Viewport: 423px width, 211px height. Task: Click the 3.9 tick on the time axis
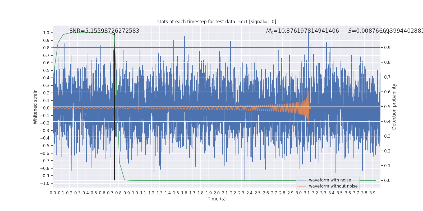373,193
